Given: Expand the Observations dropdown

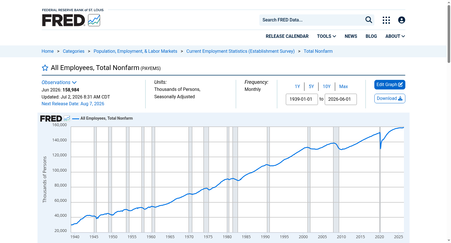Looking at the screenshot, I should click(59, 82).
